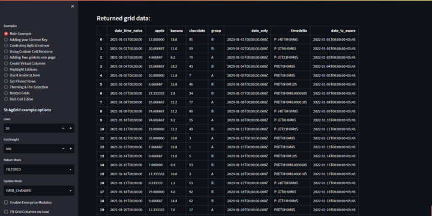This screenshot has width=432, height=216.
Task: Click the group column header
Action: pyautogui.click(x=216, y=31)
